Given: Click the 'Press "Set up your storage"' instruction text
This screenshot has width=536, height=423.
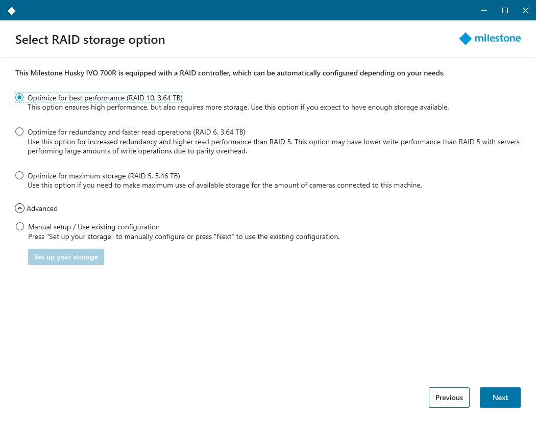Looking at the screenshot, I should click(184, 236).
